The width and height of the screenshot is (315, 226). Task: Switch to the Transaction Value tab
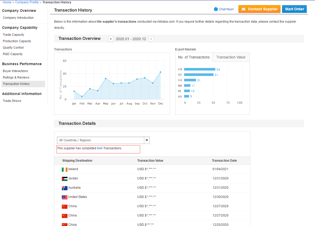231,57
